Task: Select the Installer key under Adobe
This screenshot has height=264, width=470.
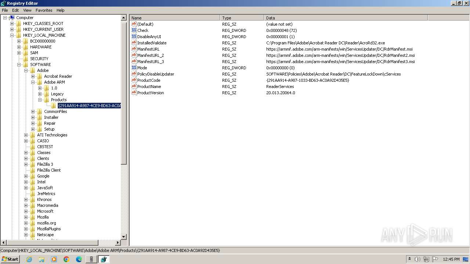Action: click(51, 117)
